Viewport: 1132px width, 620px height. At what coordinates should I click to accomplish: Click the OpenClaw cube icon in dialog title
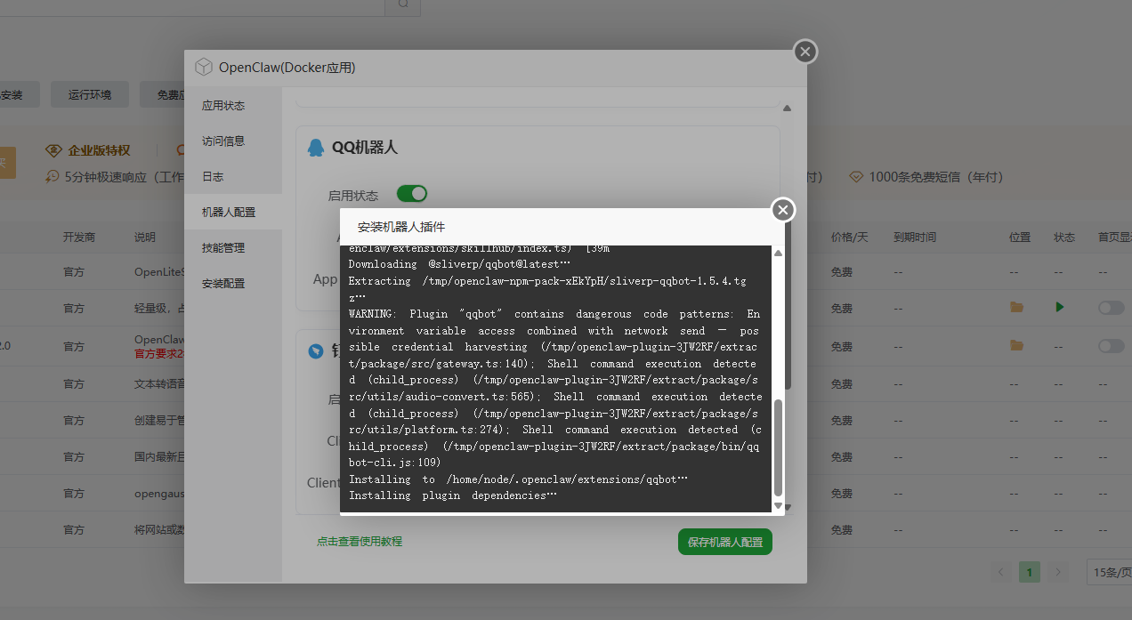(x=204, y=67)
